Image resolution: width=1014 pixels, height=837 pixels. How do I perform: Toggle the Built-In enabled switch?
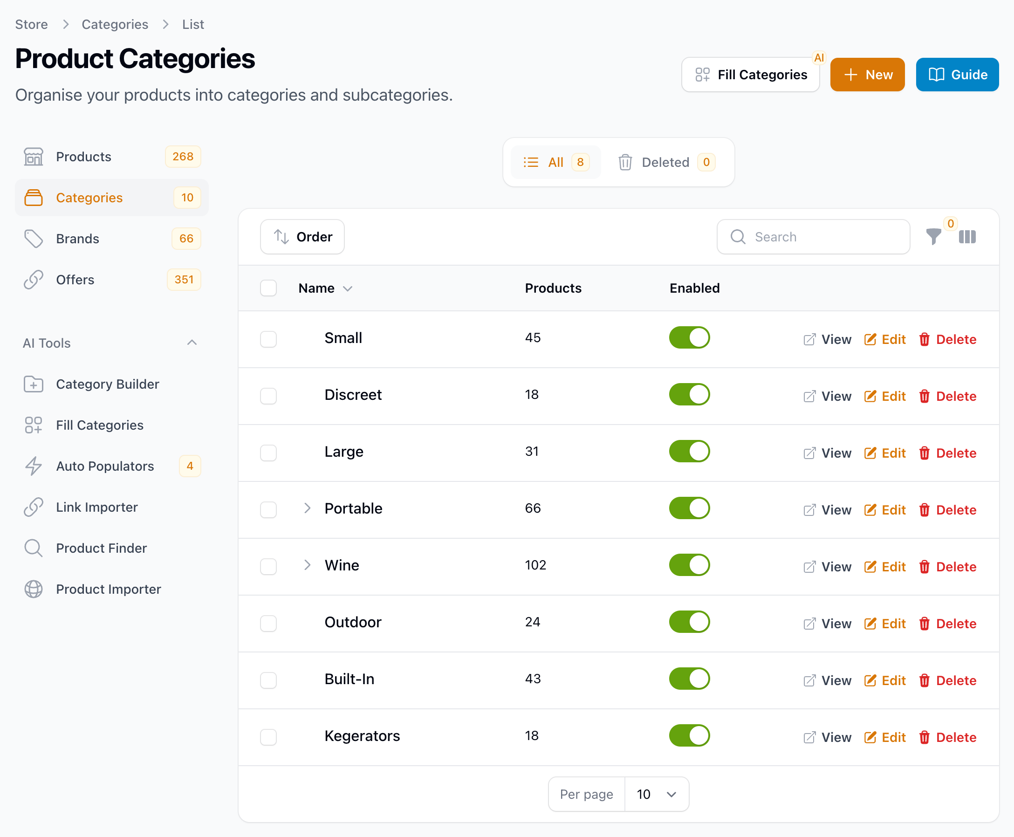pos(689,679)
